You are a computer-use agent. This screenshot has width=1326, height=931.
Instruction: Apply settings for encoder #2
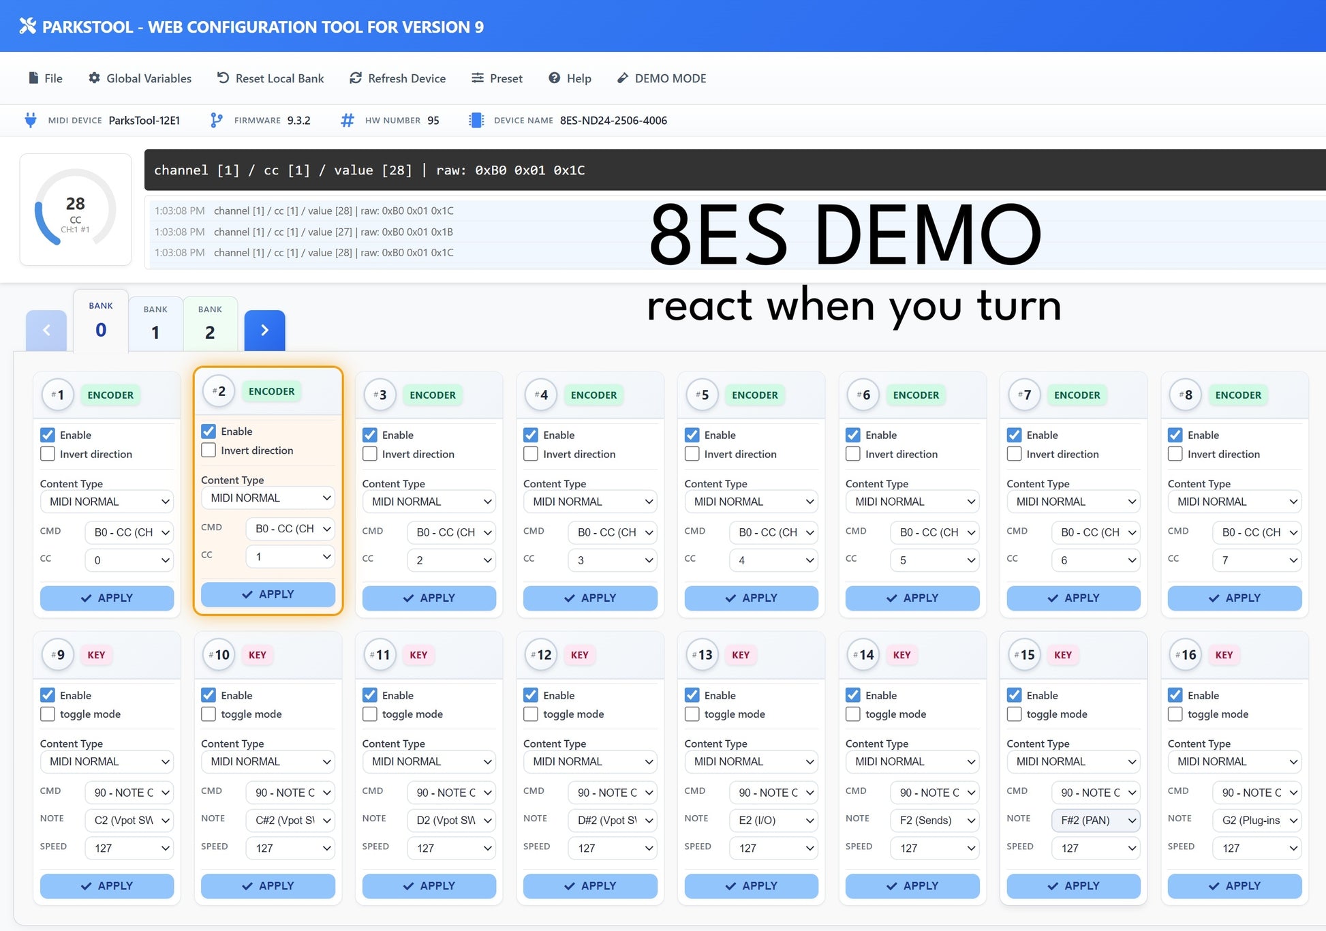click(x=268, y=594)
